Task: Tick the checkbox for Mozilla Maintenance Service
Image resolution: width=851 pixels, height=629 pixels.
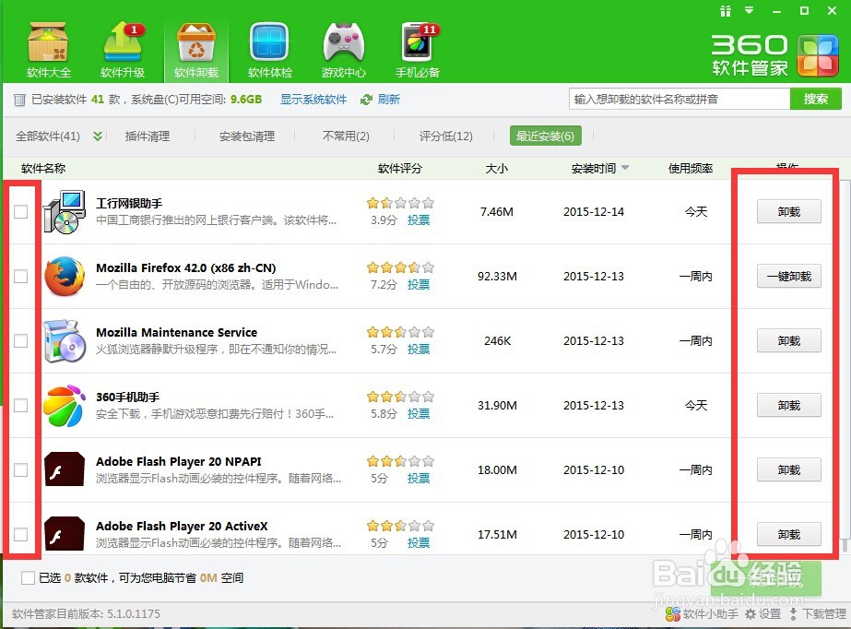Action: [20, 341]
